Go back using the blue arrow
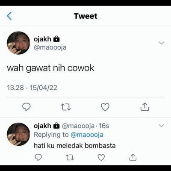Image resolution: width=171 pixels, height=171 pixels. [9, 16]
